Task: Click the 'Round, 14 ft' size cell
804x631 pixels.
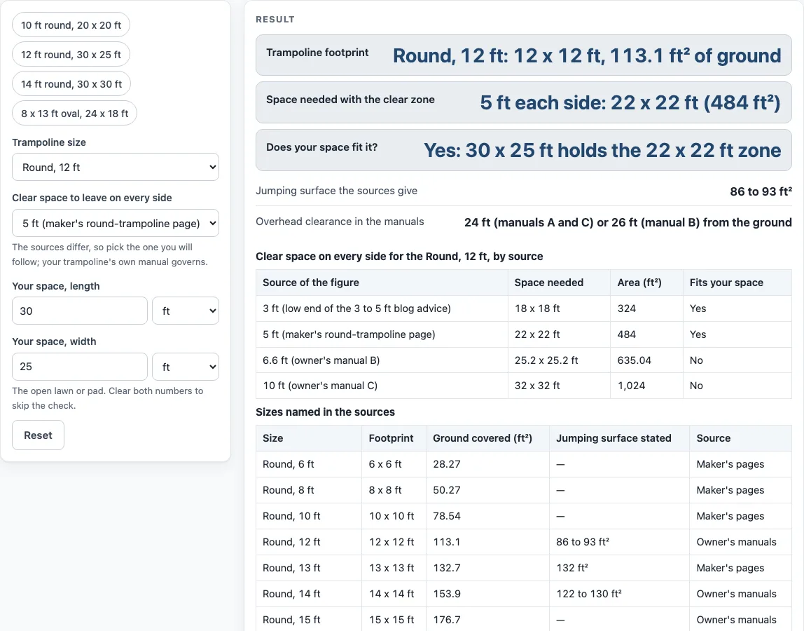Action: point(309,594)
